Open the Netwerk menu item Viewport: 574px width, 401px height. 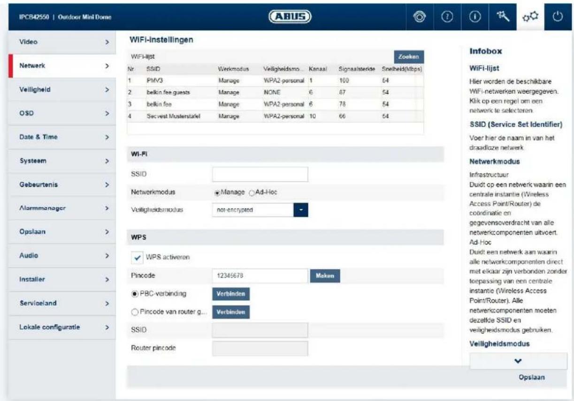(x=62, y=66)
